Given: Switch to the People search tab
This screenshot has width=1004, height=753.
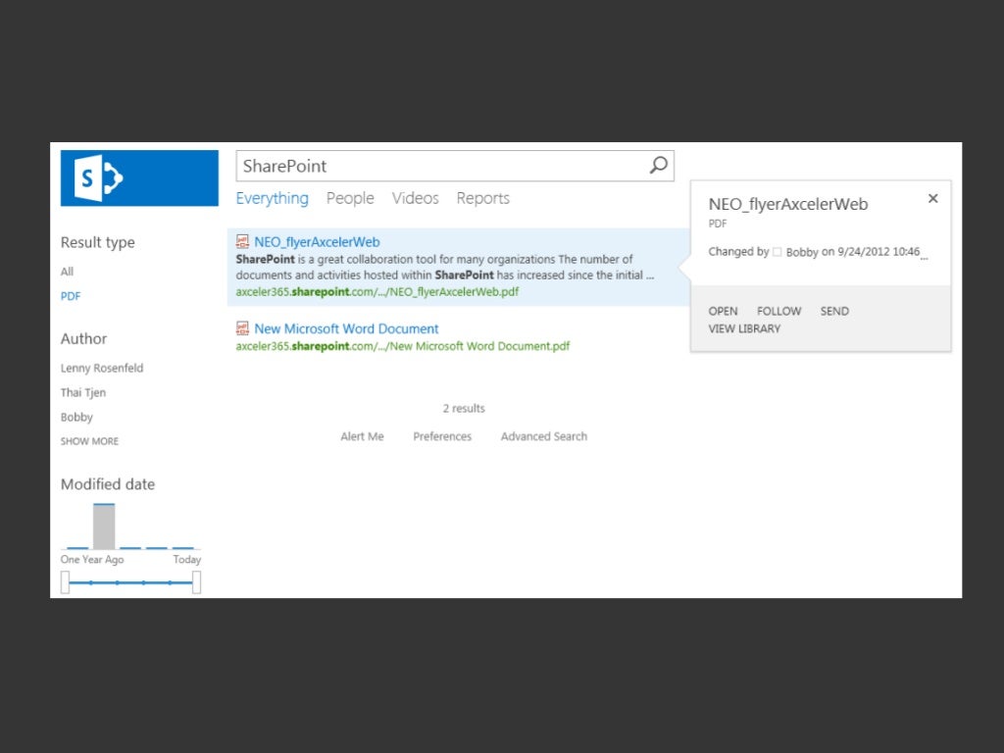Looking at the screenshot, I should coord(350,198).
